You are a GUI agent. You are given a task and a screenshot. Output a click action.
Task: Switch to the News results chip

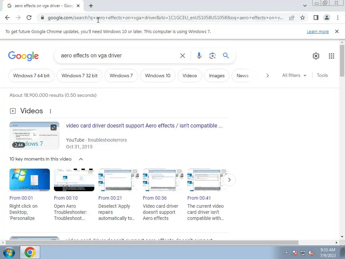[x=243, y=76]
